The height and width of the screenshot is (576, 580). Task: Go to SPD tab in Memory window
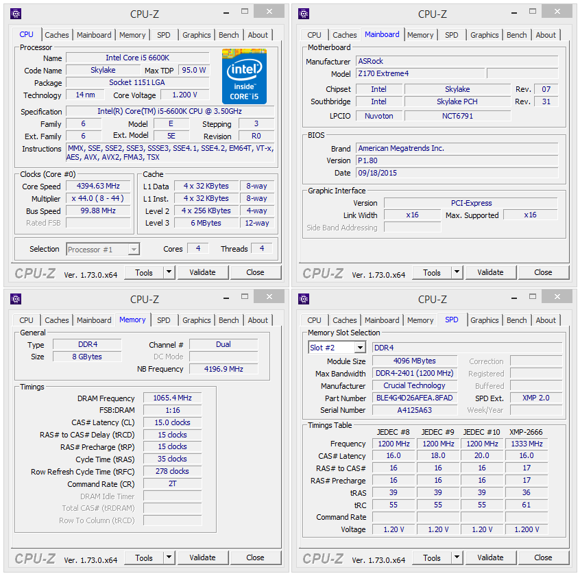(163, 320)
